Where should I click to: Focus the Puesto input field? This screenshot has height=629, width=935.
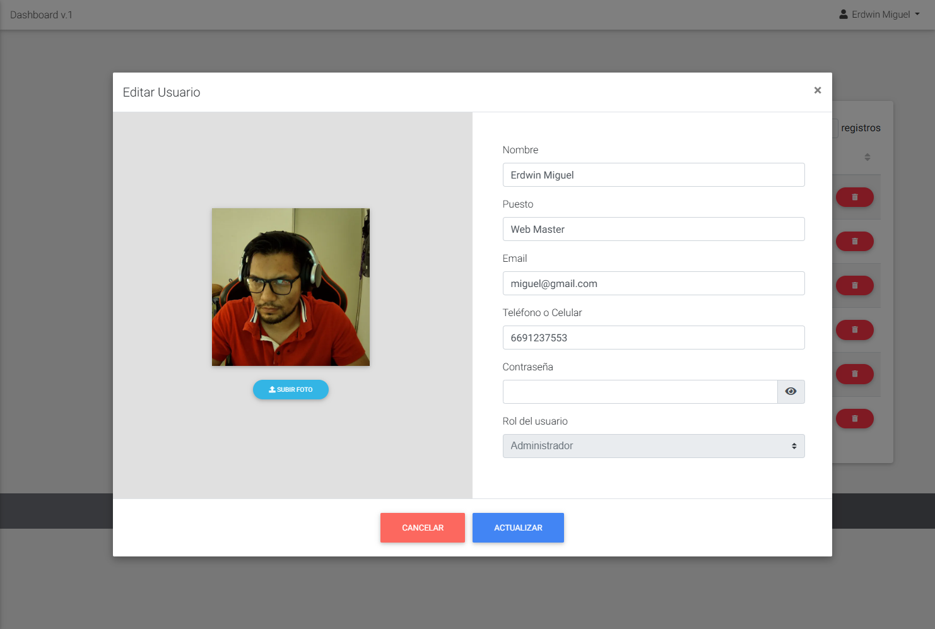coord(654,229)
